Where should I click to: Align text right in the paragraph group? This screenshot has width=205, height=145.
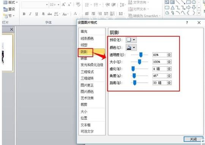(x=100, y=14)
